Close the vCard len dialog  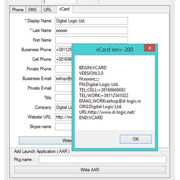tap(150, 48)
